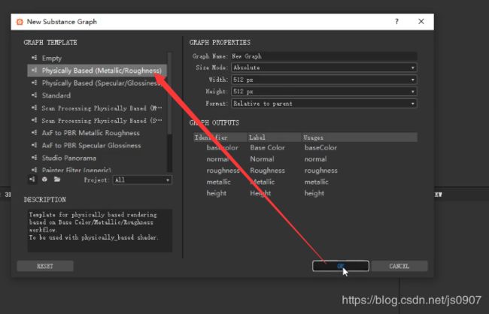Click graph icon beside Standard template
Screen dimensions: 489x314
tap(35, 95)
